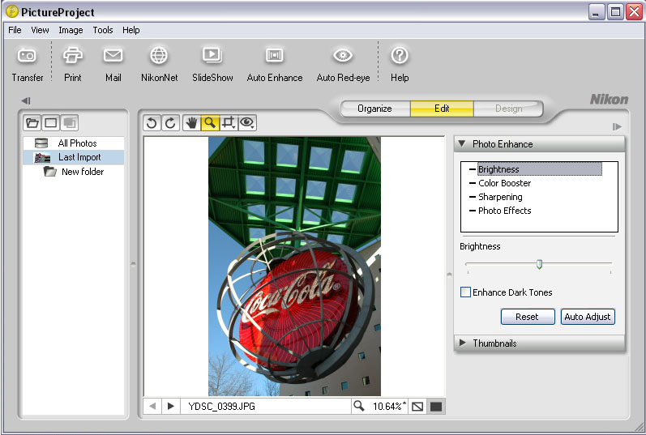The height and width of the screenshot is (435, 646).
Task: Toggle the red-eye tool eye icon
Action: click(x=247, y=123)
